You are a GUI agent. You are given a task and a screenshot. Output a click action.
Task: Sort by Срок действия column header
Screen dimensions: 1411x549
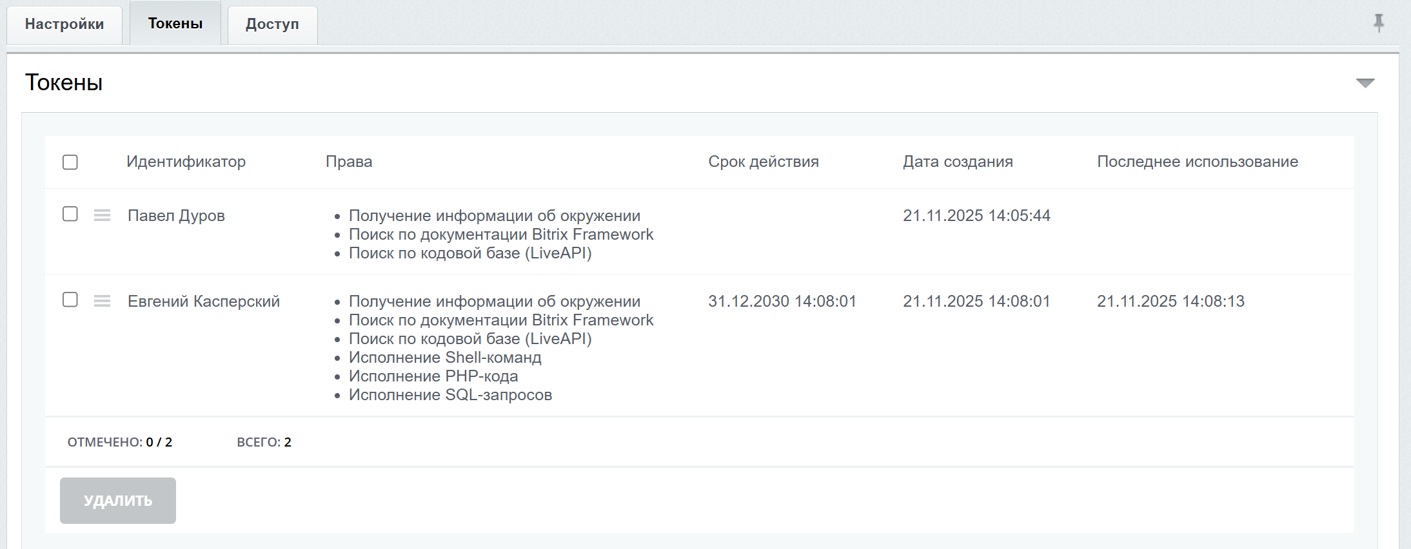[x=763, y=162]
